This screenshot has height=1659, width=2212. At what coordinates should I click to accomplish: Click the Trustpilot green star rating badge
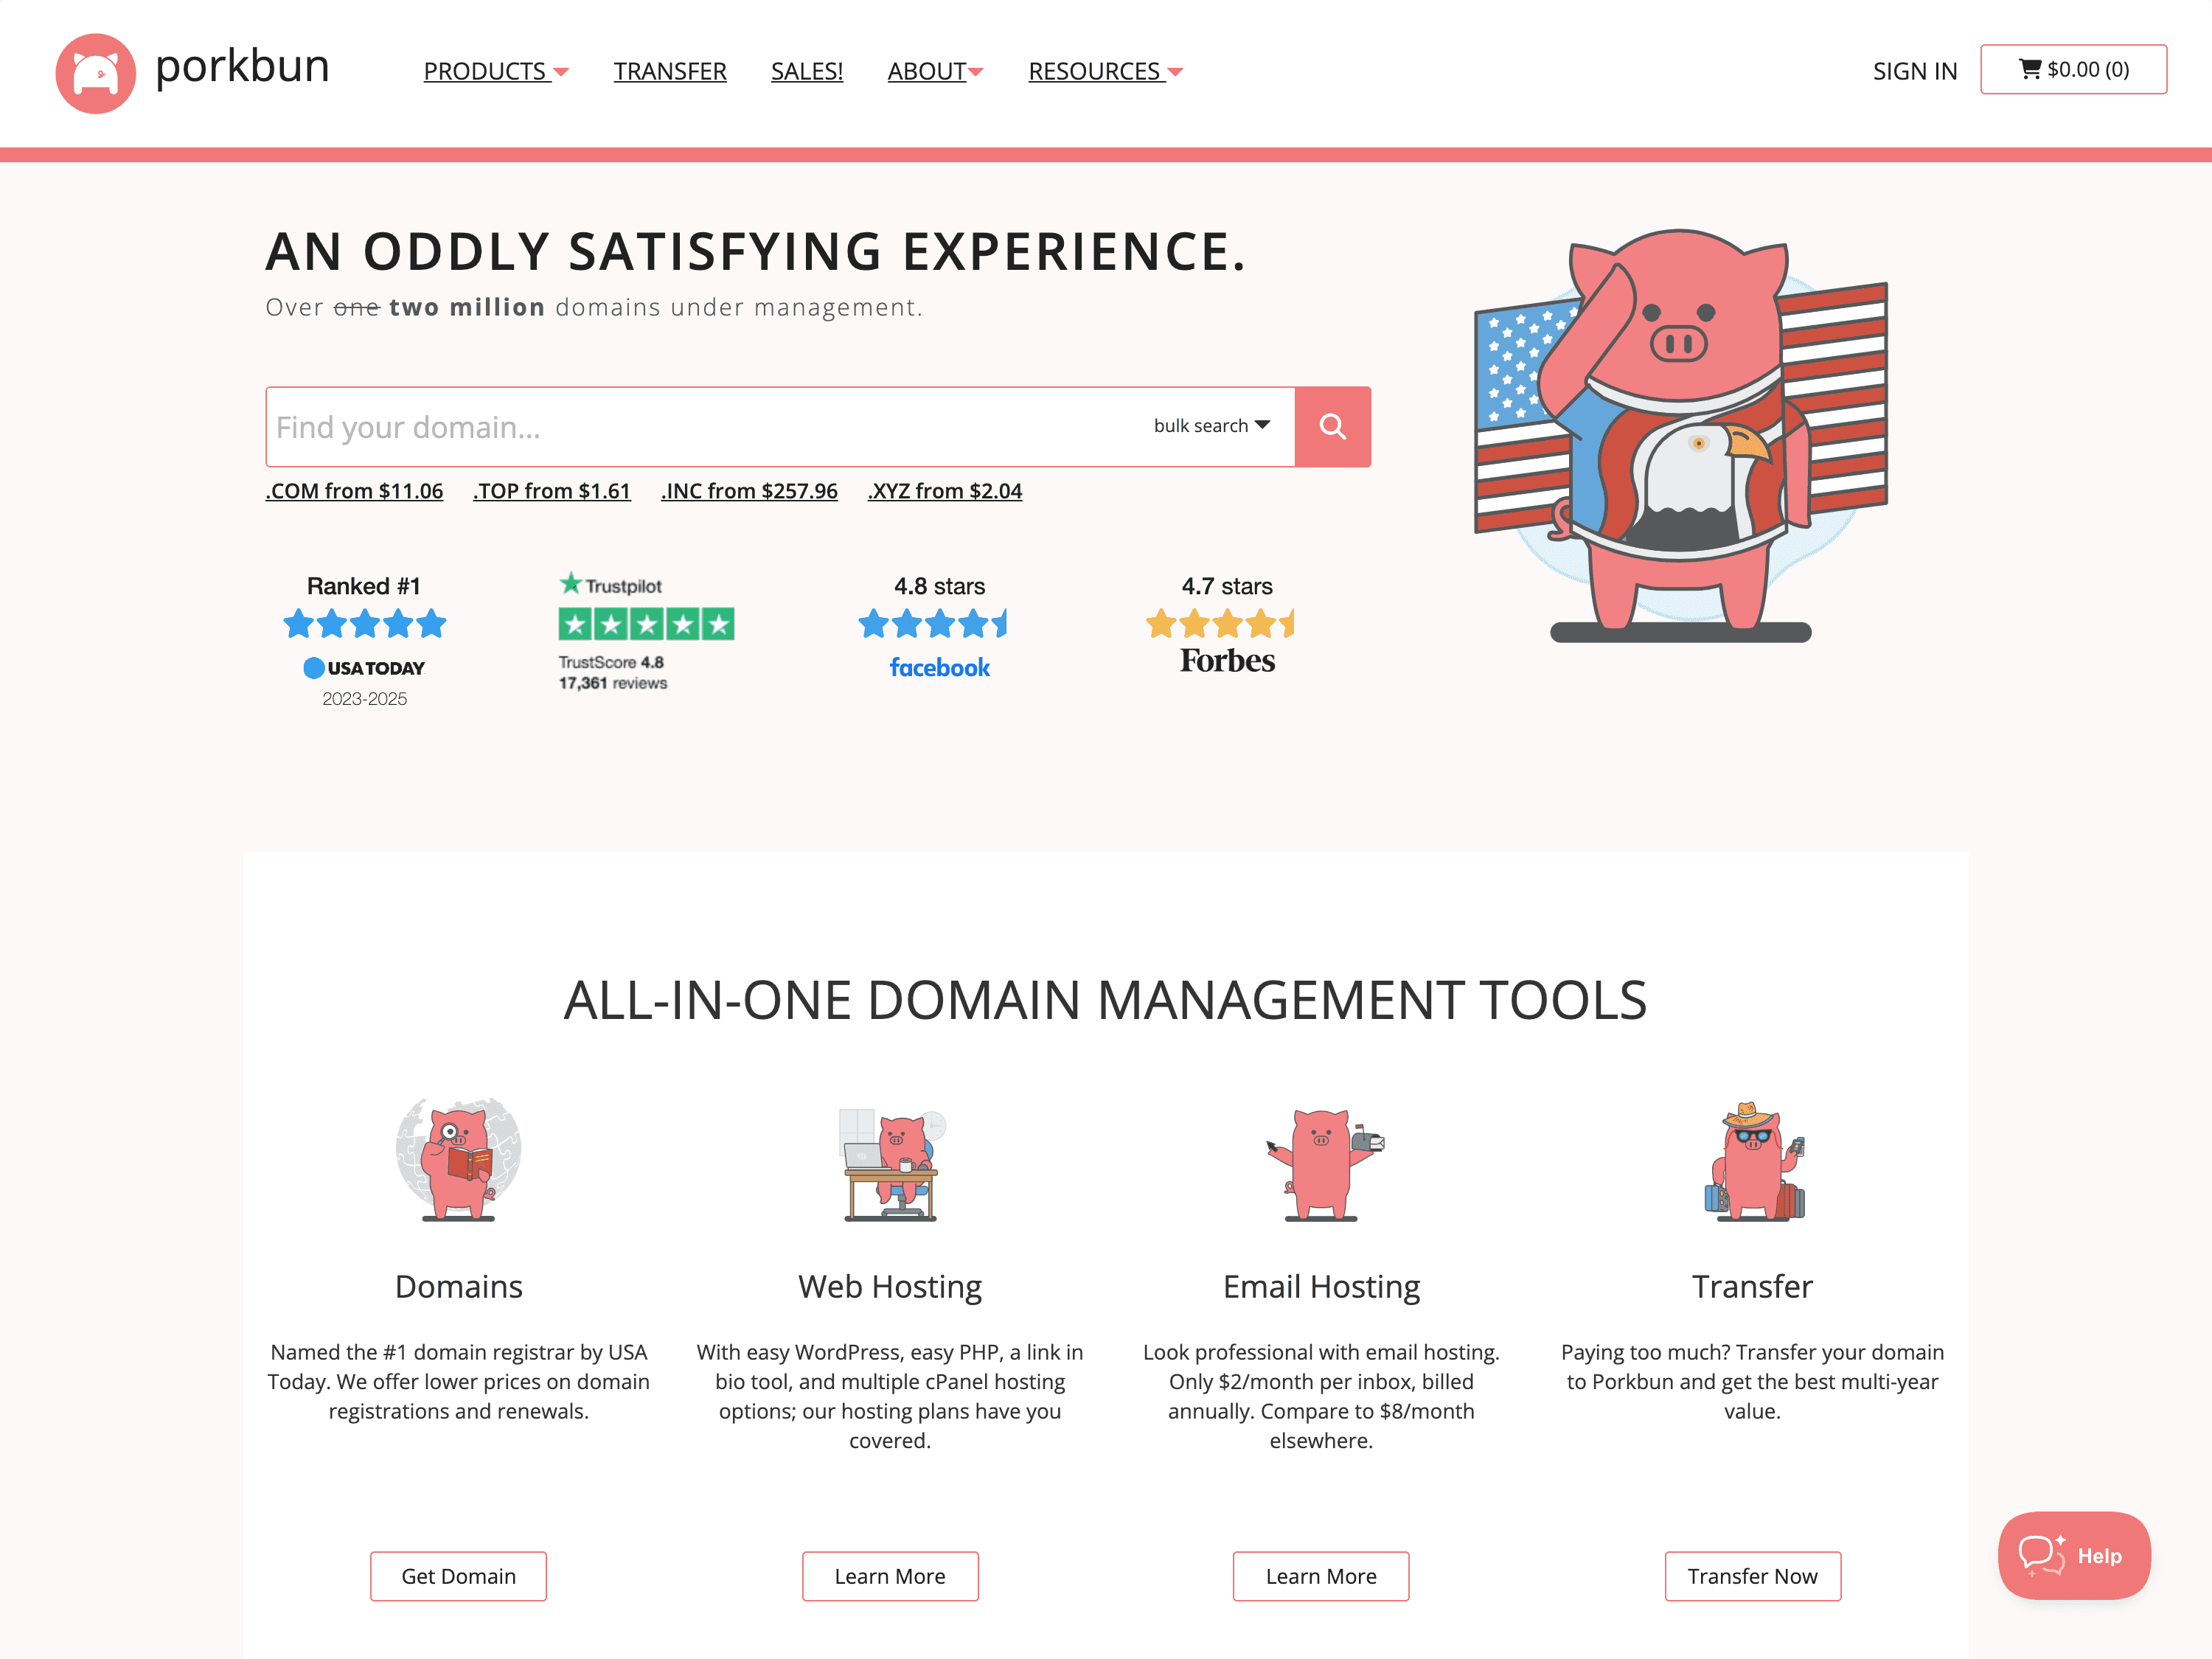tap(646, 624)
